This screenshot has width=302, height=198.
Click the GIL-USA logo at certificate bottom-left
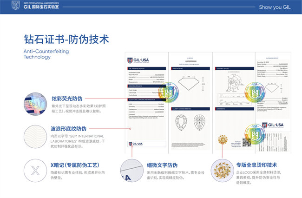pos(138,143)
